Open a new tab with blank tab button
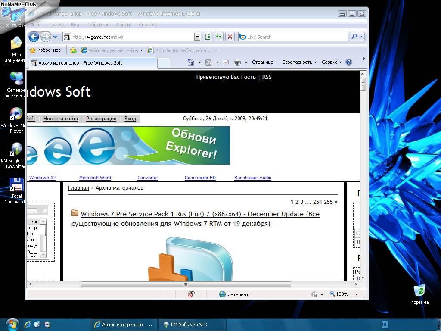441x331 pixels. (163, 63)
